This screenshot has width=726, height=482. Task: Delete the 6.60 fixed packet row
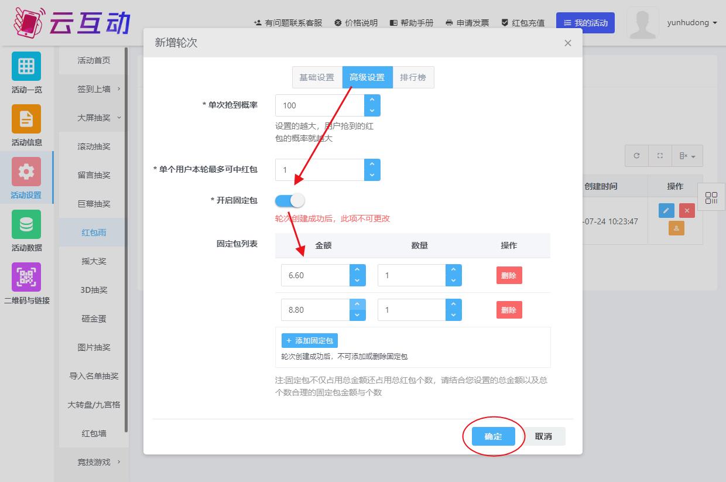pyautogui.click(x=509, y=275)
